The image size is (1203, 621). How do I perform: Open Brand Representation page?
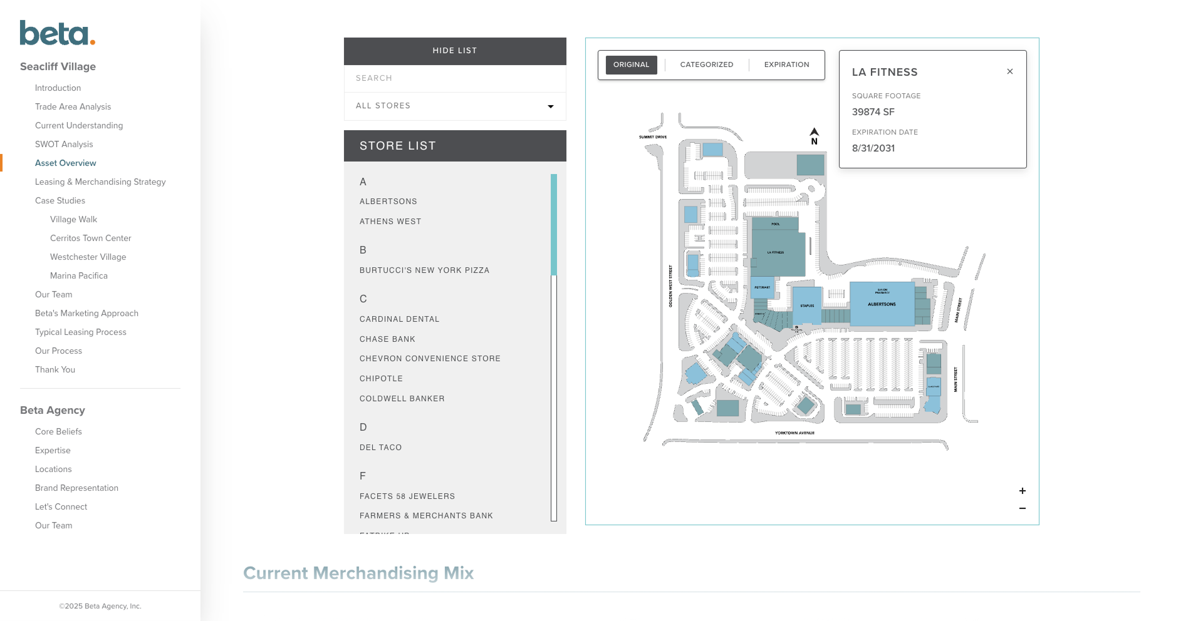coord(76,488)
